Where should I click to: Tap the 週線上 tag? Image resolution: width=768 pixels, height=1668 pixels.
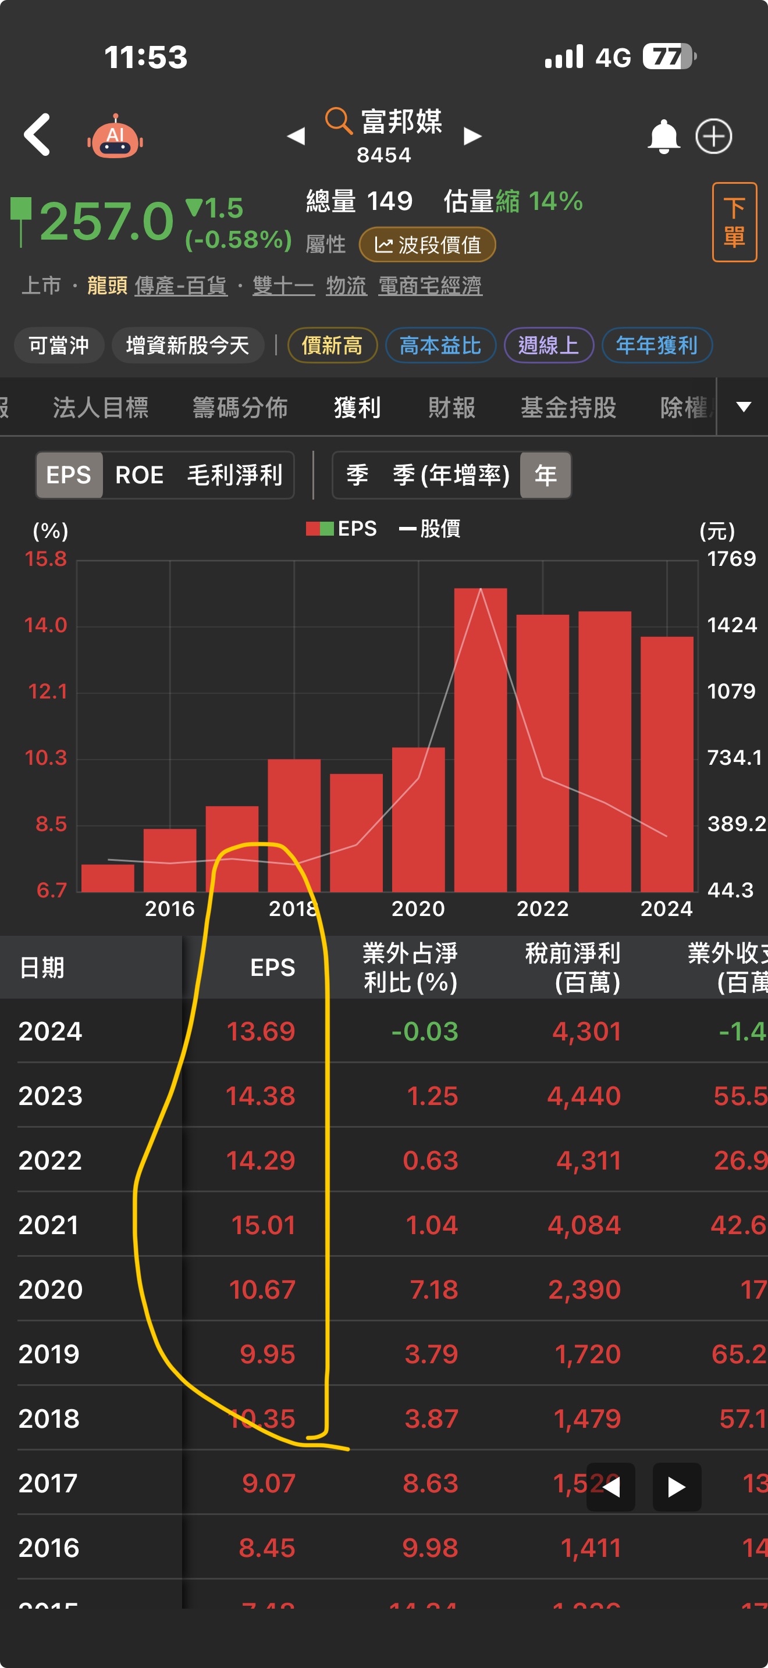point(549,345)
